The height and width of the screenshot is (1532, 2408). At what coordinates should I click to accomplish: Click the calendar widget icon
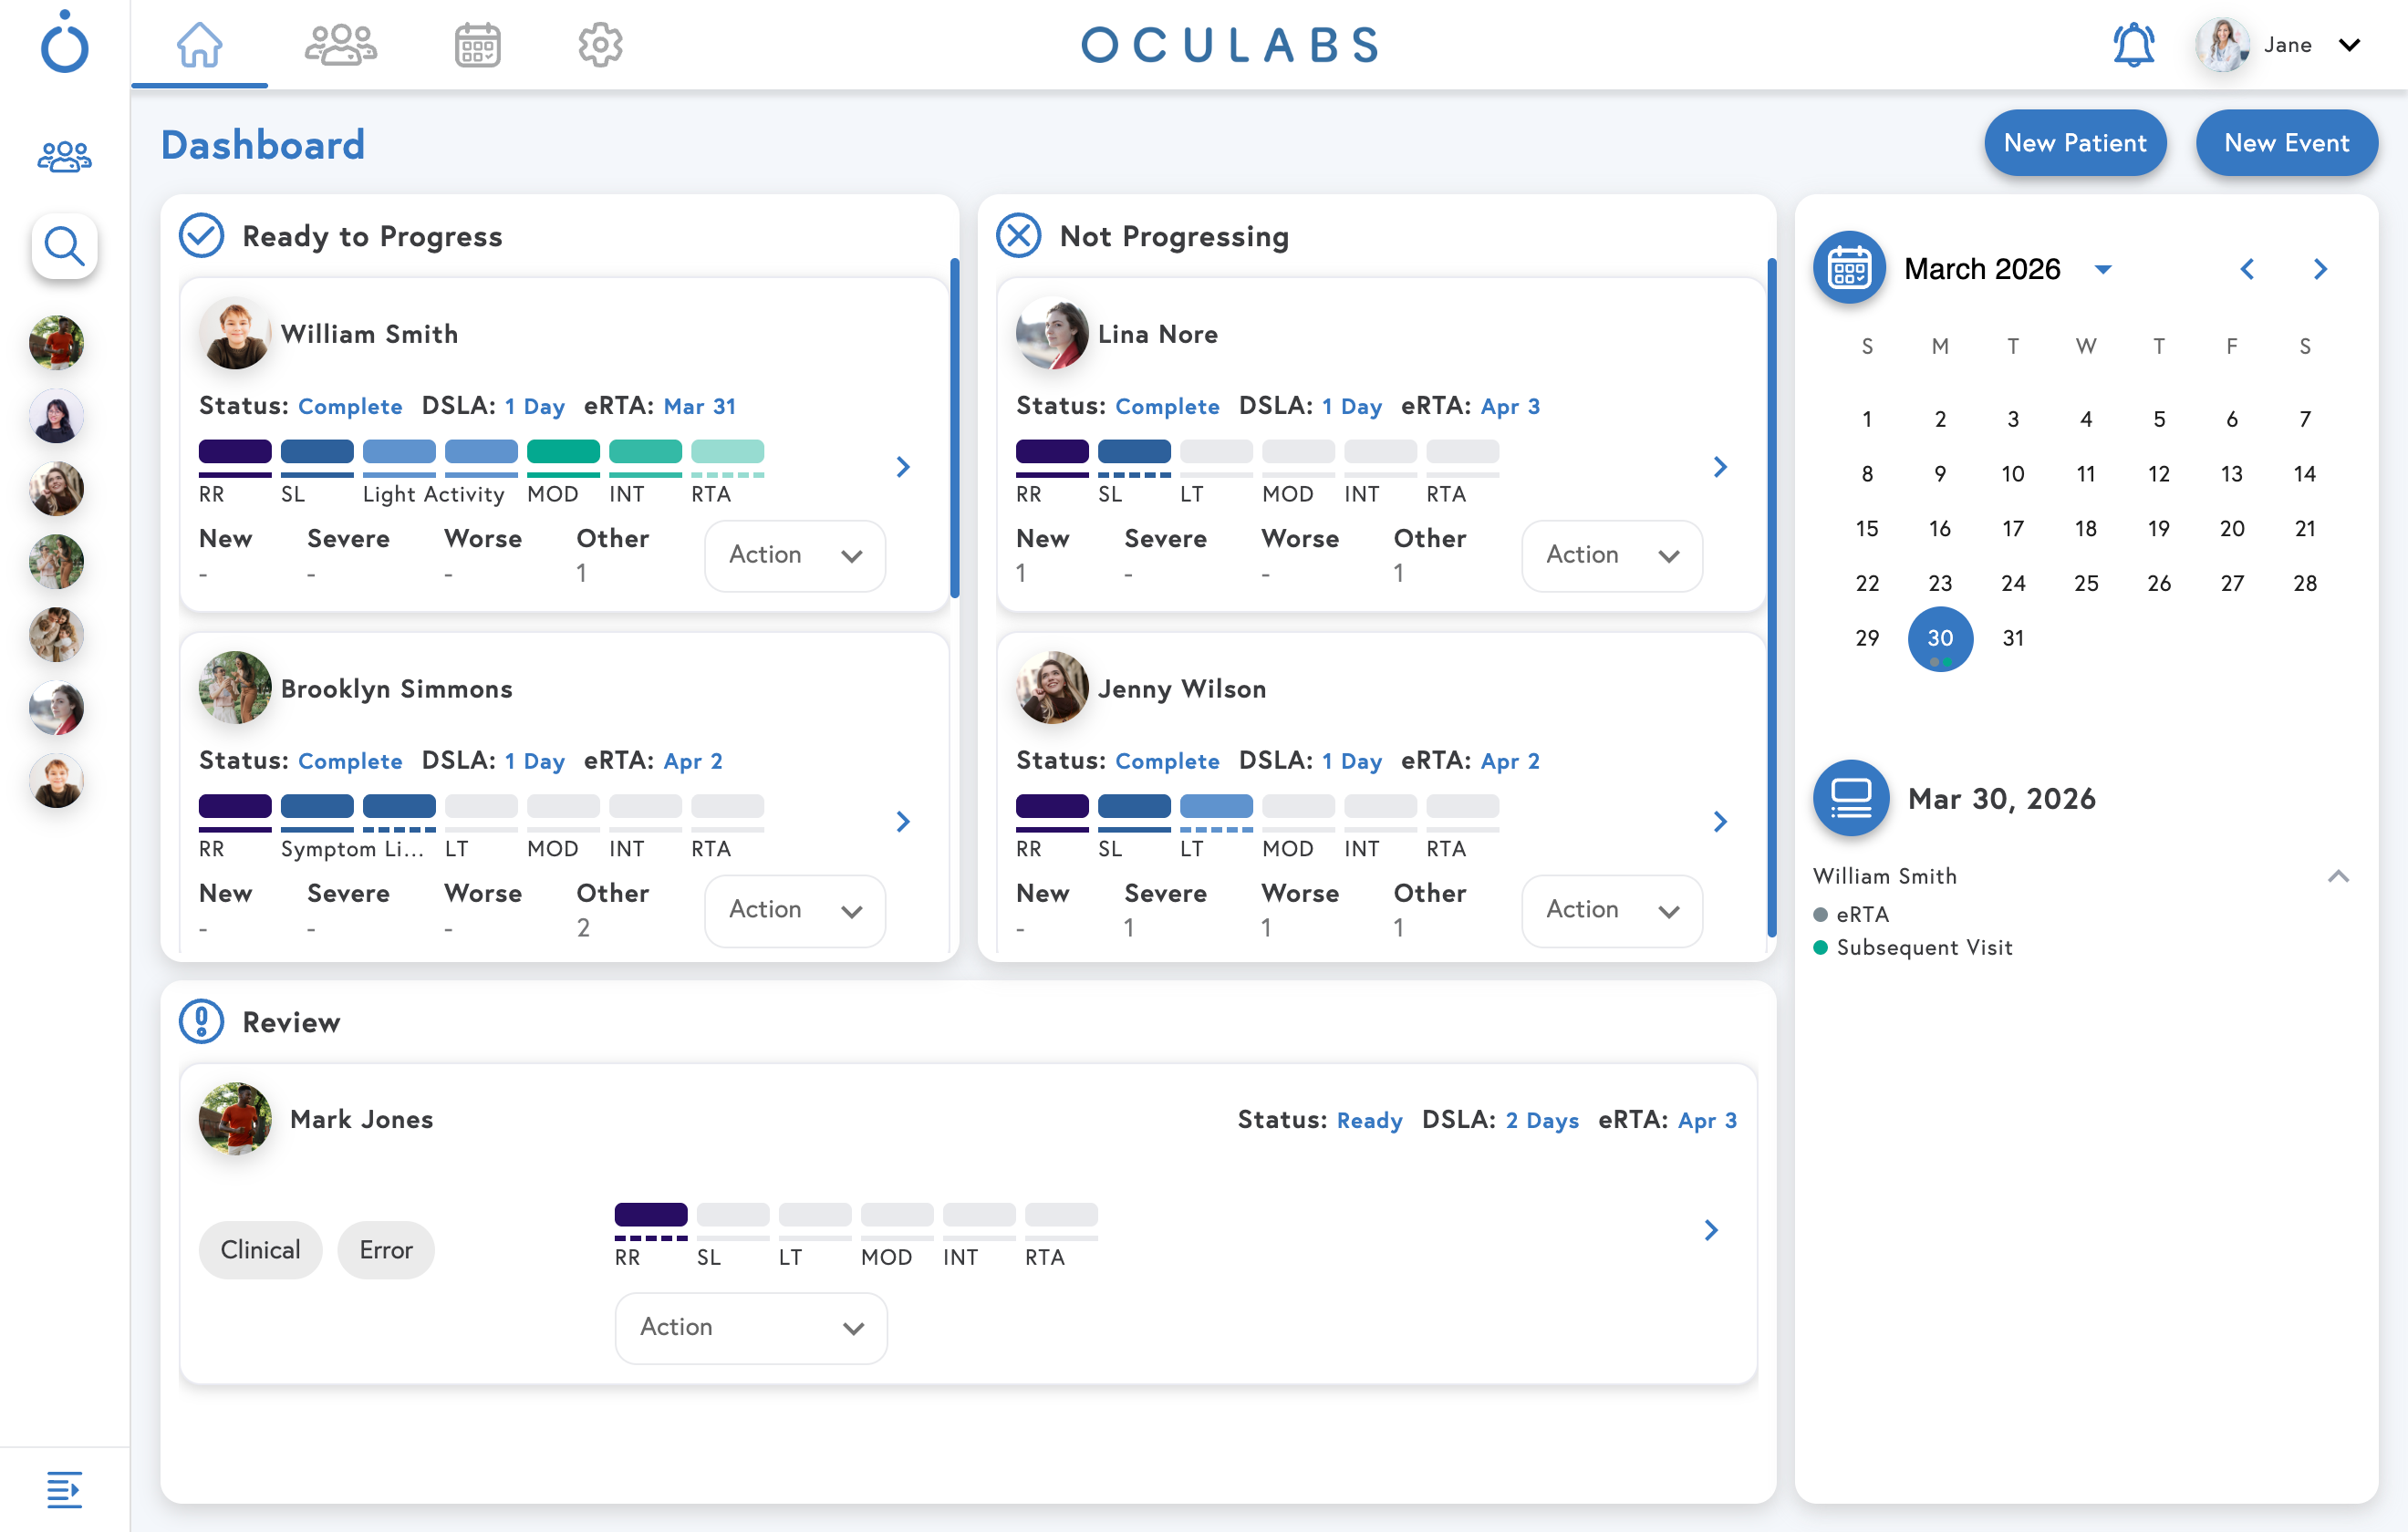coord(1849,268)
